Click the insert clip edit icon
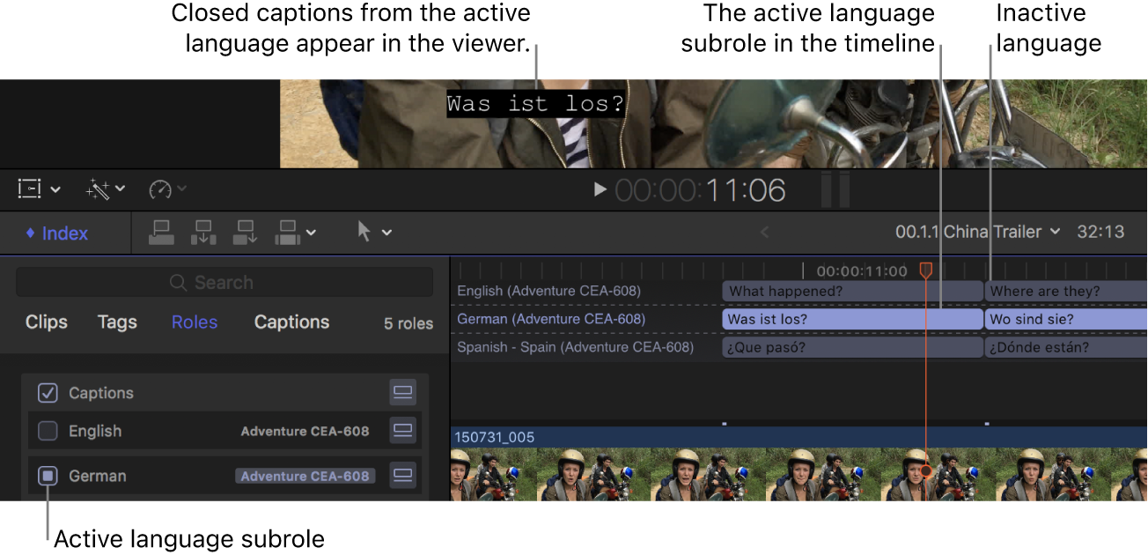This screenshot has width=1148, height=555. click(203, 233)
